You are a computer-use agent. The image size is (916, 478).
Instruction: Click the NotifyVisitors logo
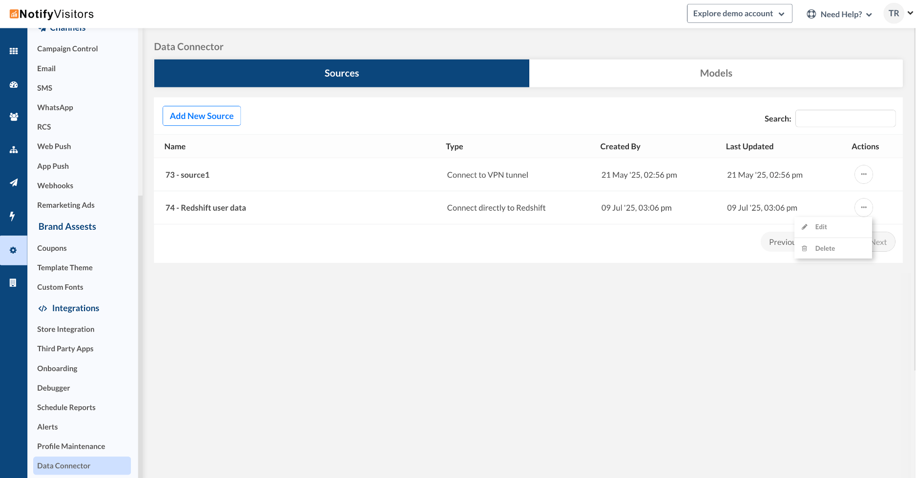[x=52, y=14]
